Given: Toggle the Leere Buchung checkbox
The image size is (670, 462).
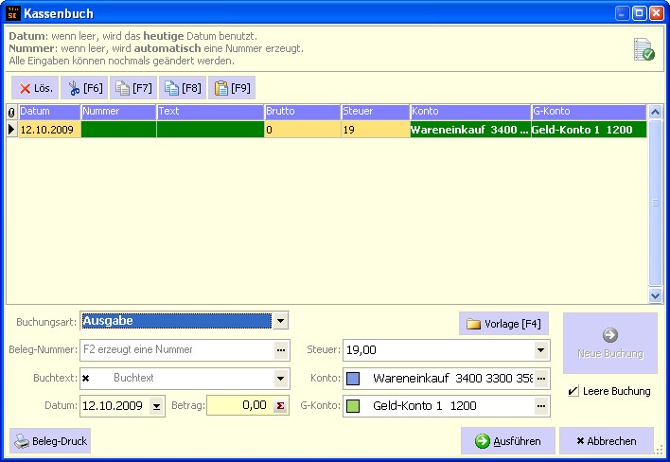Looking at the screenshot, I should (x=573, y=391).
